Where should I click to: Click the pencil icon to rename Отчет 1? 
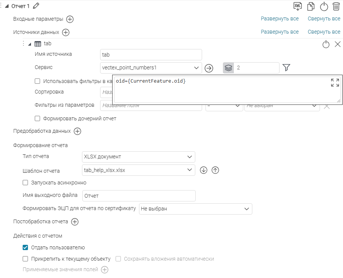point(36,6)
